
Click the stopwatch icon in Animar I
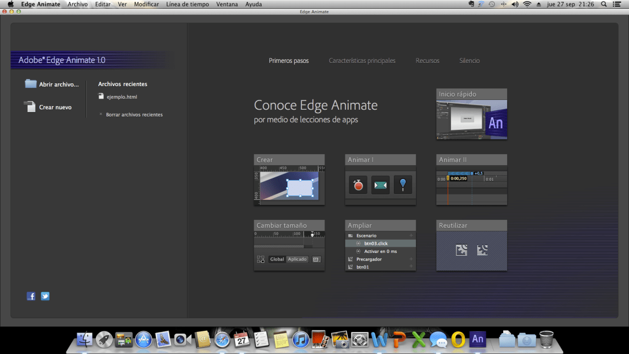point(358,186)
